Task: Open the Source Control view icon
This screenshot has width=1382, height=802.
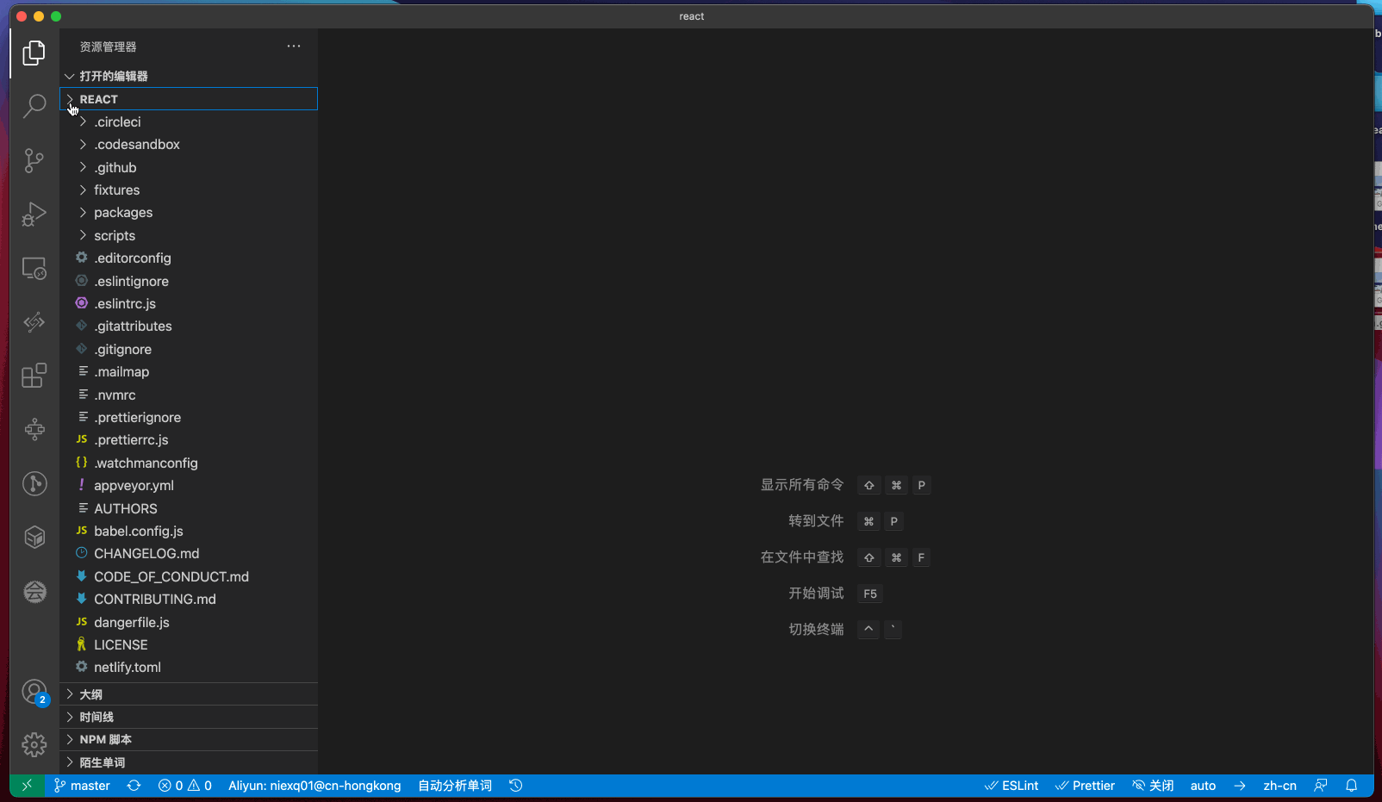Action: [x=34, y=160]
